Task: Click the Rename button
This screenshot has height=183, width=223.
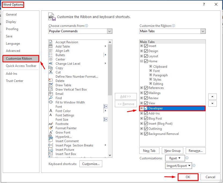Action: pos(196,151)
